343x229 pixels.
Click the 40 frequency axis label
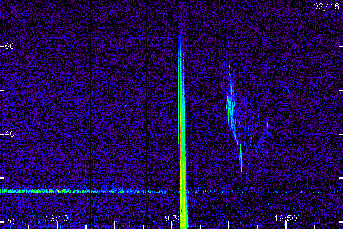pos(10,134)
